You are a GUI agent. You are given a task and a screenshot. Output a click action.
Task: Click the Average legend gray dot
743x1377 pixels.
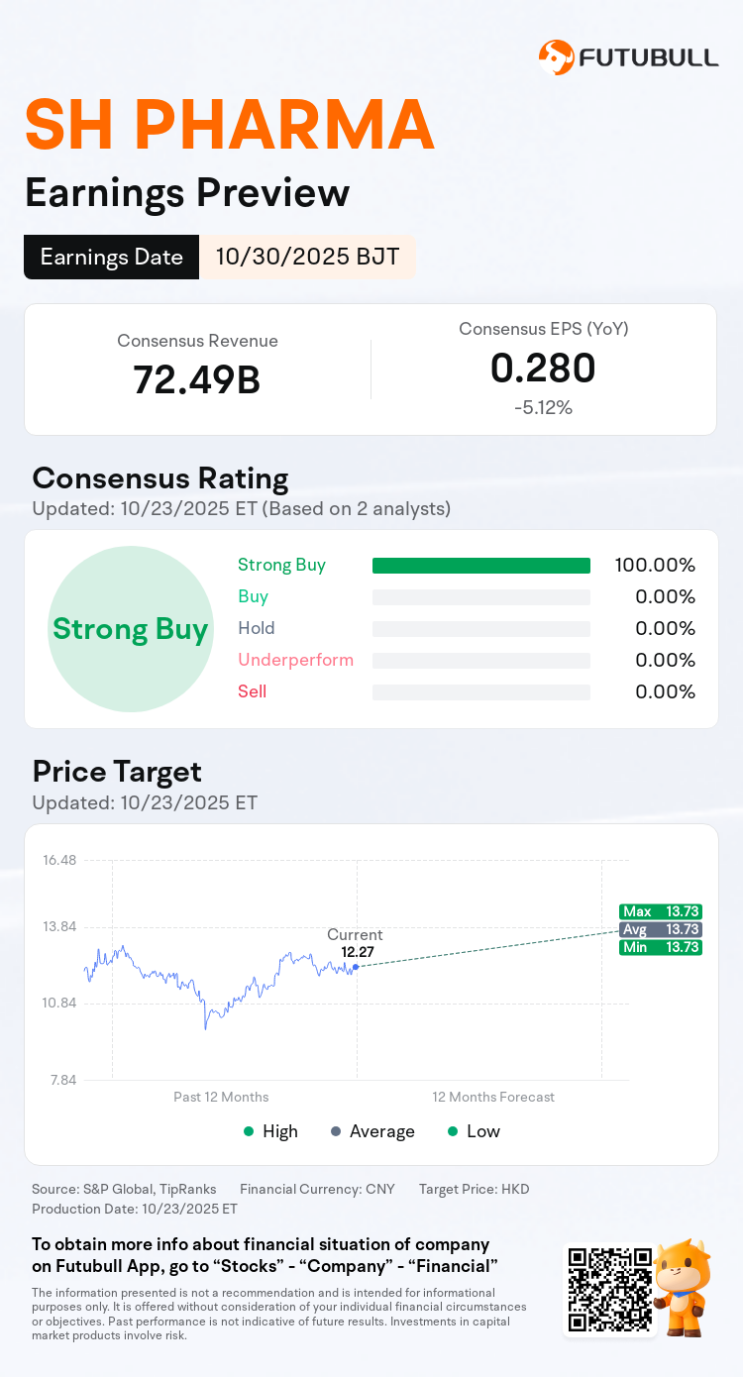point(336,1131)
